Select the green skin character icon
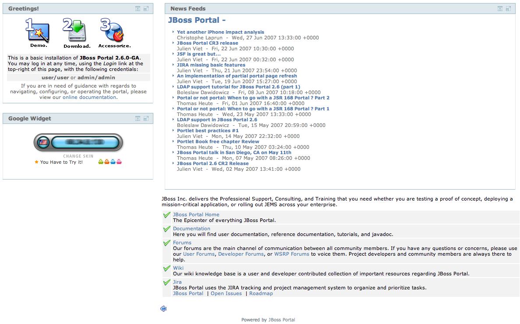The image size is (520, 324). click(101, 162)
